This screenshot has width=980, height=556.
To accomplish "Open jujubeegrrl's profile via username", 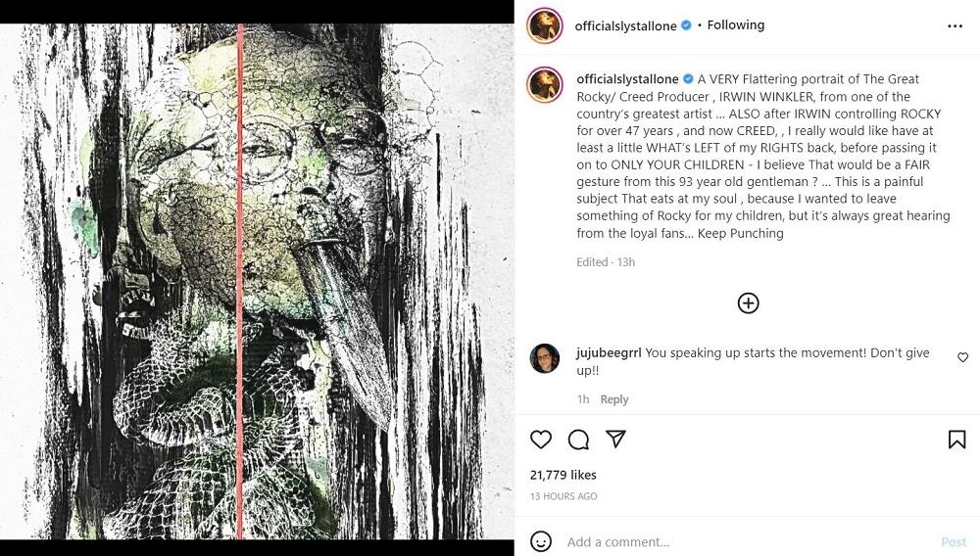I will (x=610, y=353).
